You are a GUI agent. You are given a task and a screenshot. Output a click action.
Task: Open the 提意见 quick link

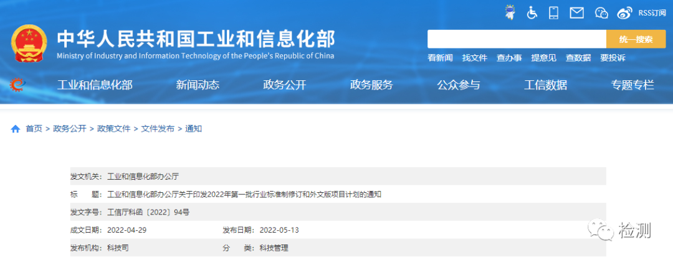(543, 58)
